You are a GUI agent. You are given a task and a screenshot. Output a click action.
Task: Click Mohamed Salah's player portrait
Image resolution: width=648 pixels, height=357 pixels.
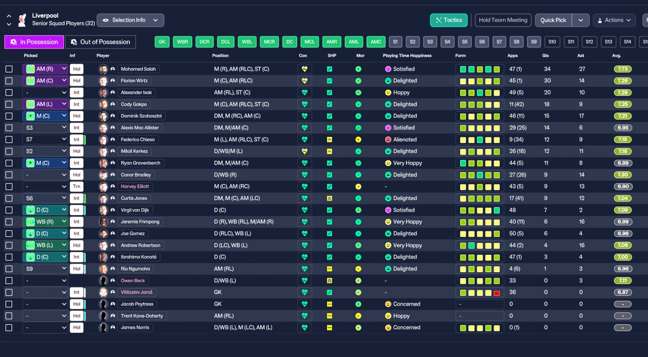pos(103,69)
